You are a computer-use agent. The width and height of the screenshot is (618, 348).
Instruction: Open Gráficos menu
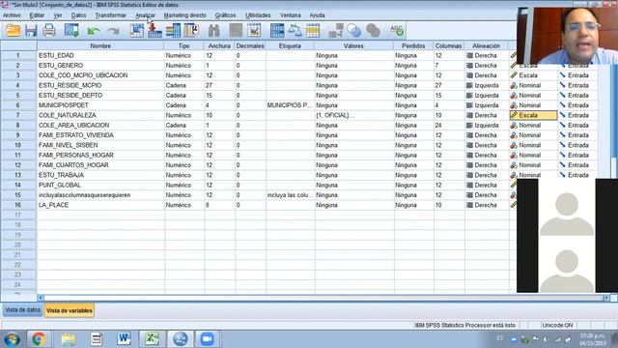tap(225, 15)
